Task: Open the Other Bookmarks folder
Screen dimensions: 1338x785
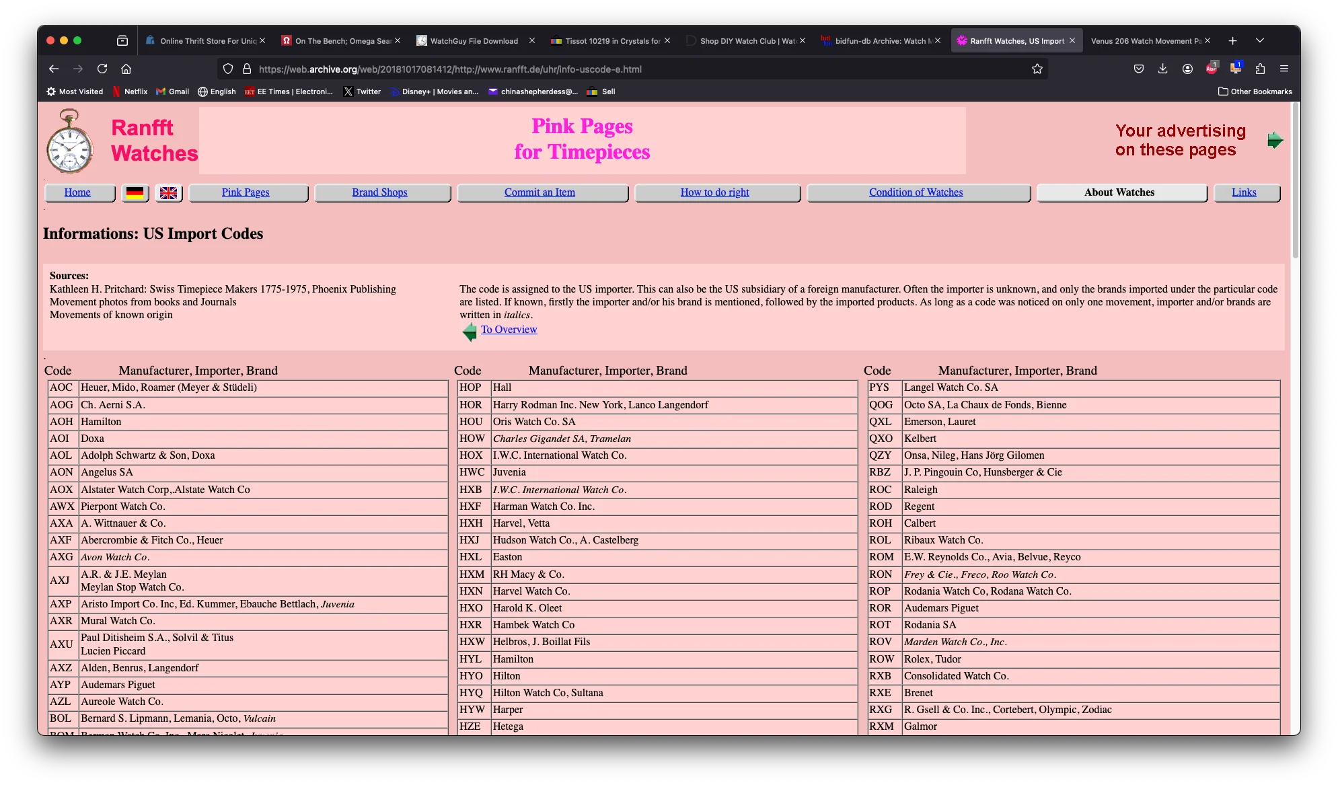Action: pos(1255,91)
